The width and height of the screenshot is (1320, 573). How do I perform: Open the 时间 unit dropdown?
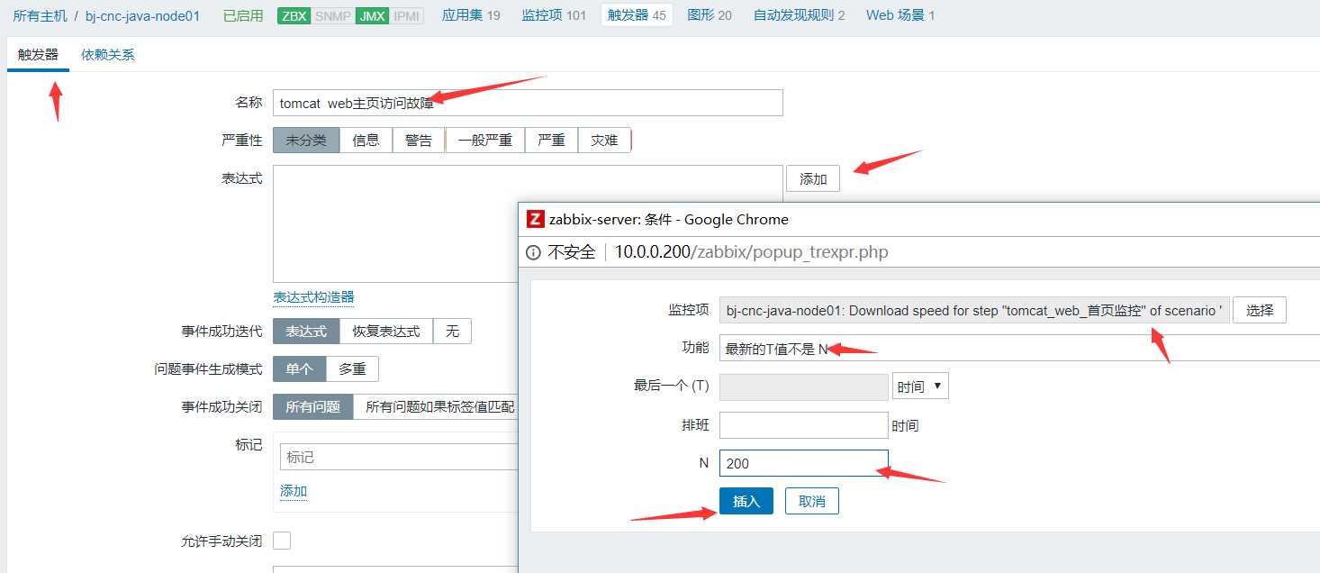click(x=920, y=387)
